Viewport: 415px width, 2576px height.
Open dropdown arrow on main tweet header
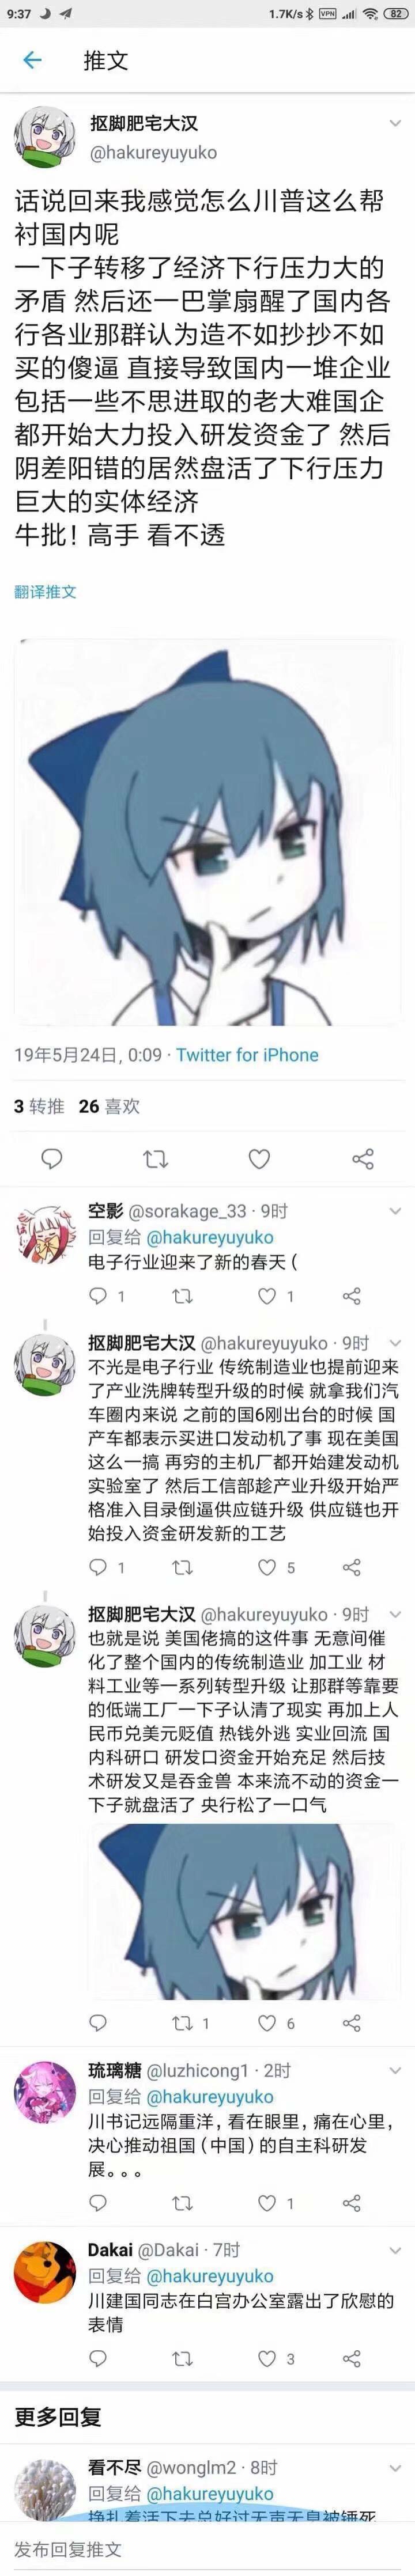tap(395, 124)
